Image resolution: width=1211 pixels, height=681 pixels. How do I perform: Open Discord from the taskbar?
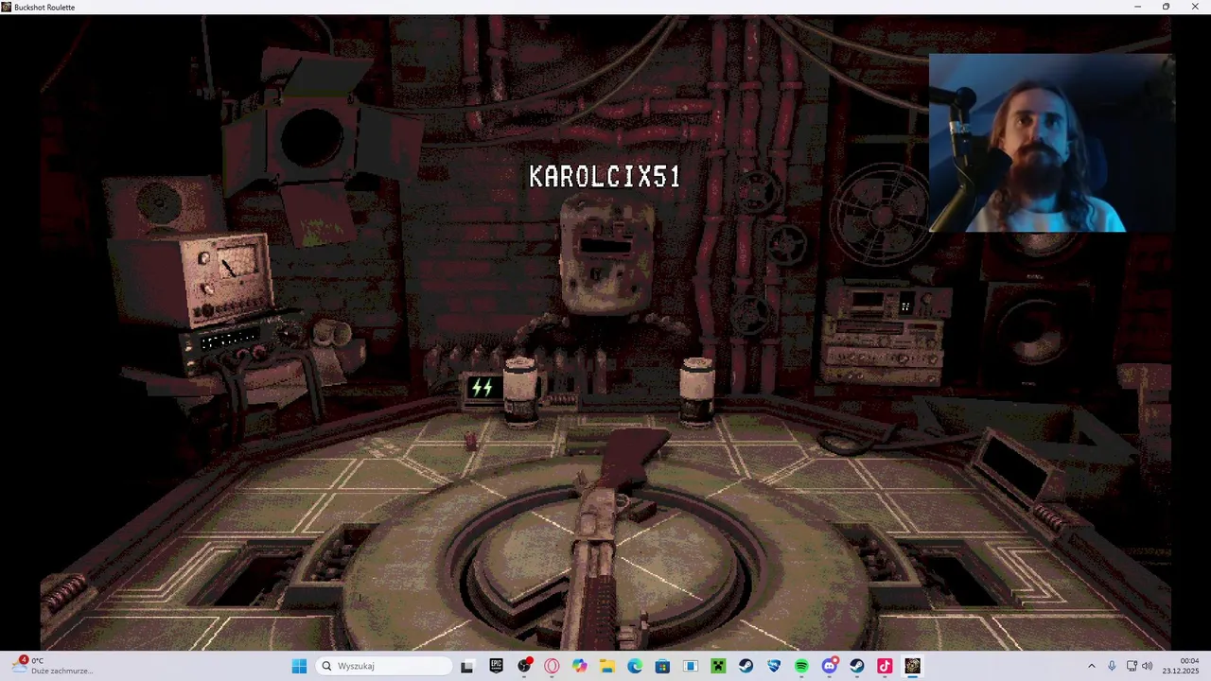[x=830, y=666]
